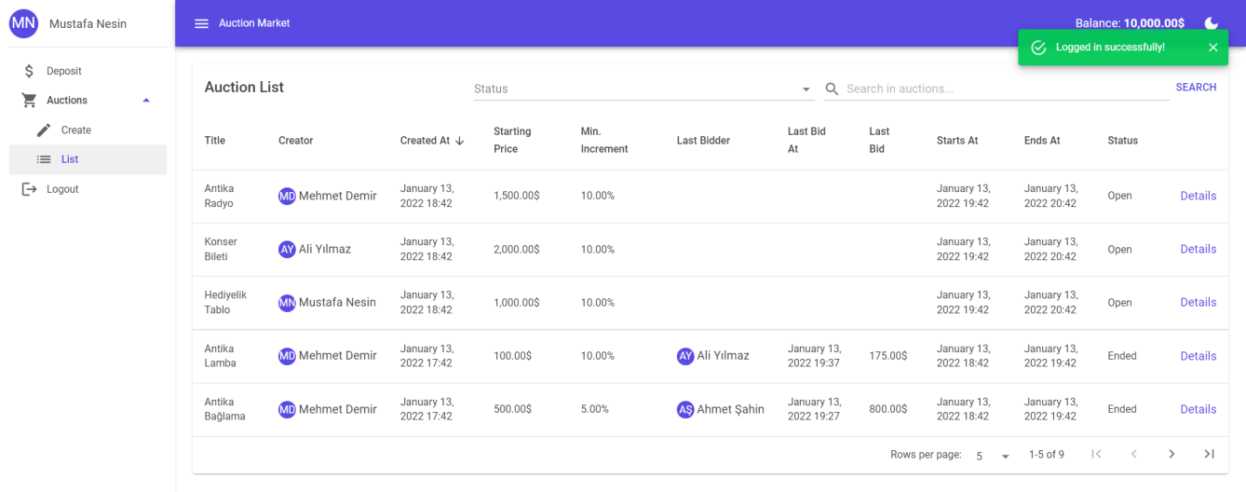Click AY avatar in the Konser Bileti row
The height and width of the screenshot is (492, 1246).
287,249
